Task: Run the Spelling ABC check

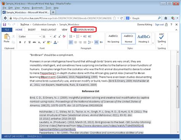Action: coord(162,39)
